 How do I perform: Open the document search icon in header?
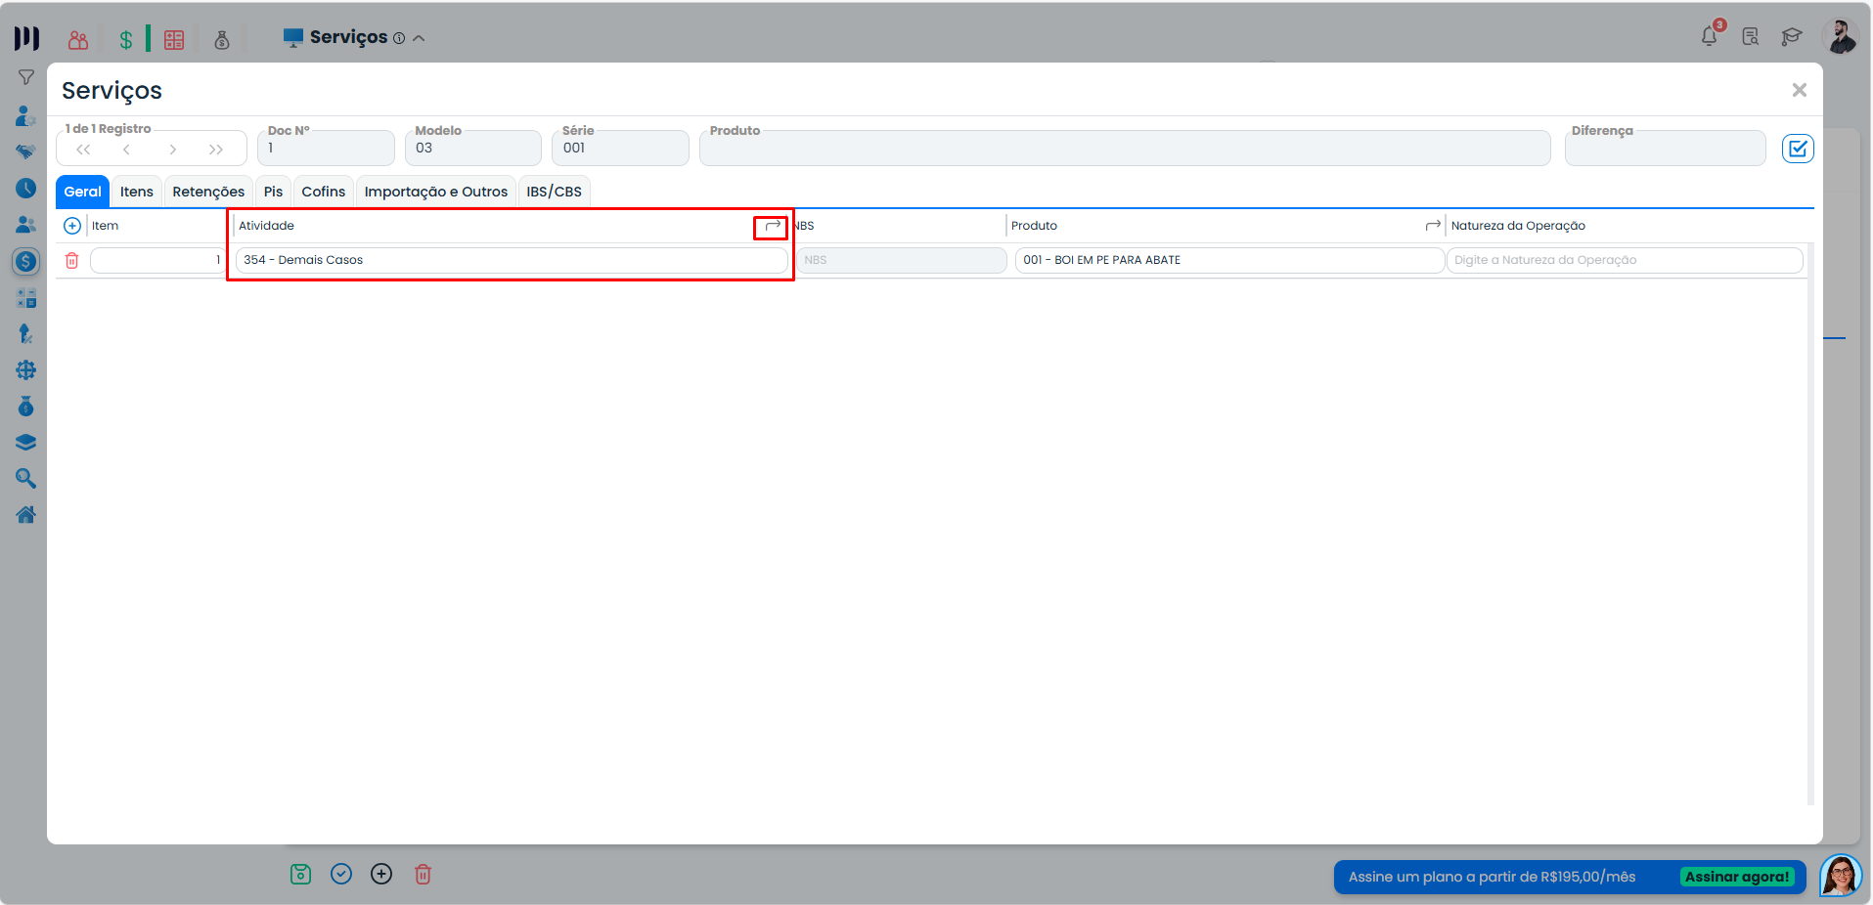click(x=1751, y=36)
